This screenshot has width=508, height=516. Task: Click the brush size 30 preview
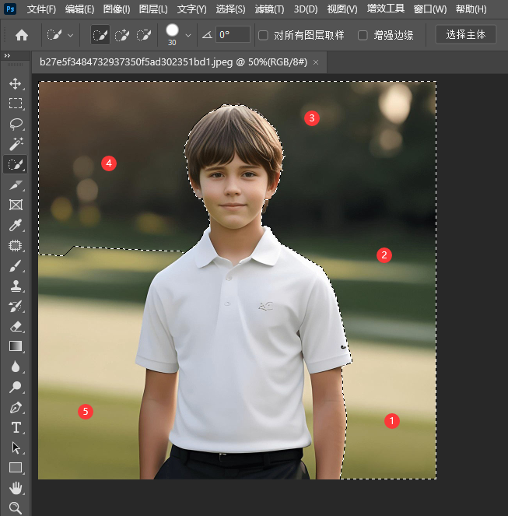172,34
